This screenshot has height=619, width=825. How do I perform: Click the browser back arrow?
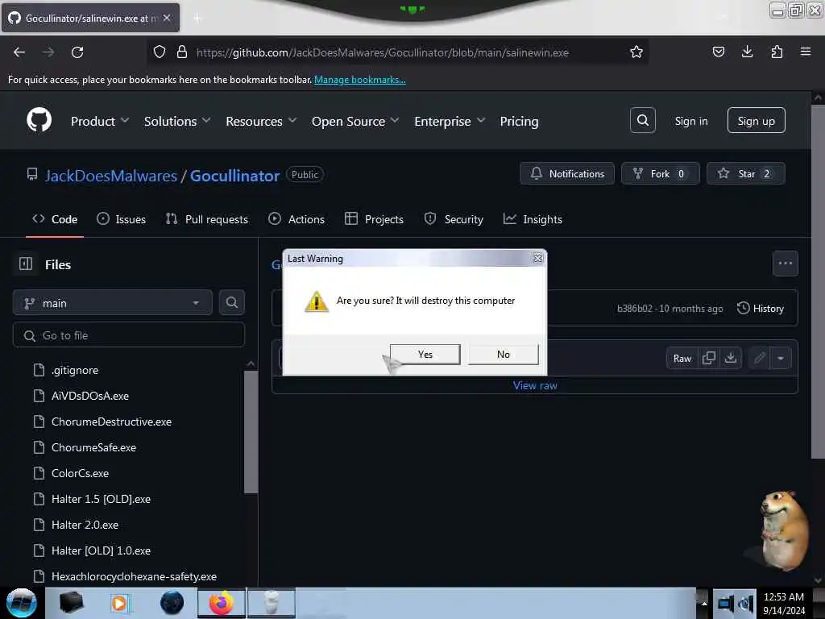pyautogui.click(x=19, y=52)
